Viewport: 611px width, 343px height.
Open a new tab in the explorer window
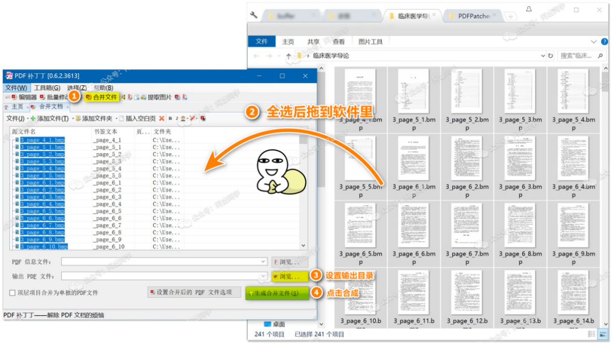[x=510, y=16]
